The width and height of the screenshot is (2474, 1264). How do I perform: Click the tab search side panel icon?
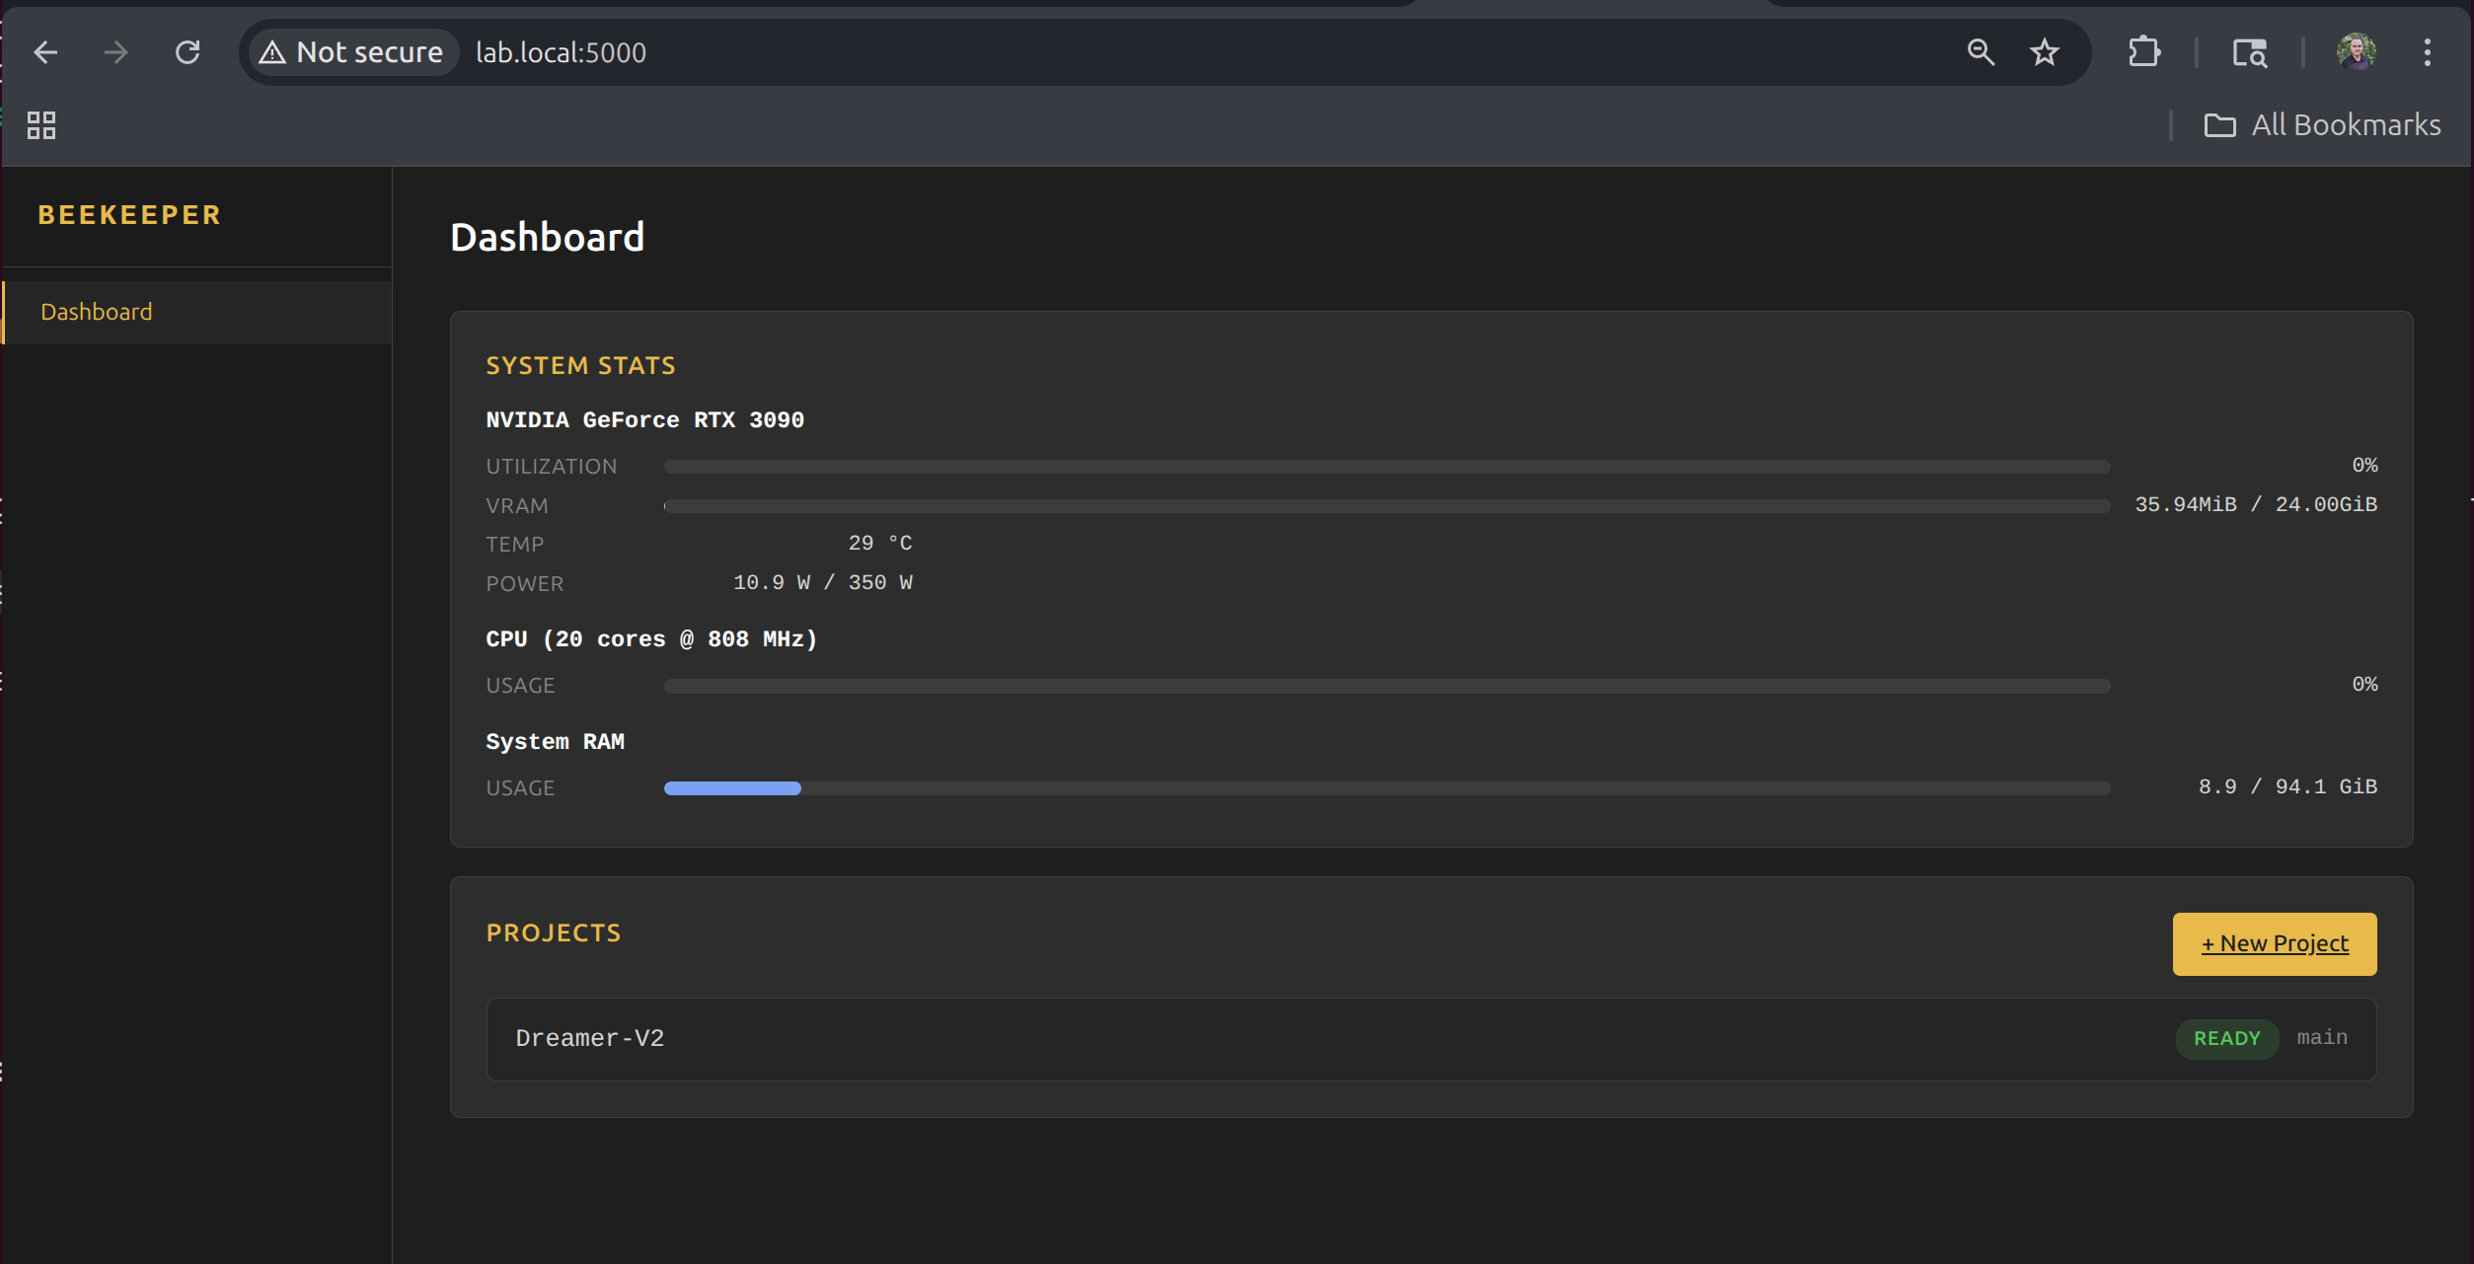click(x=2249, y=52)
